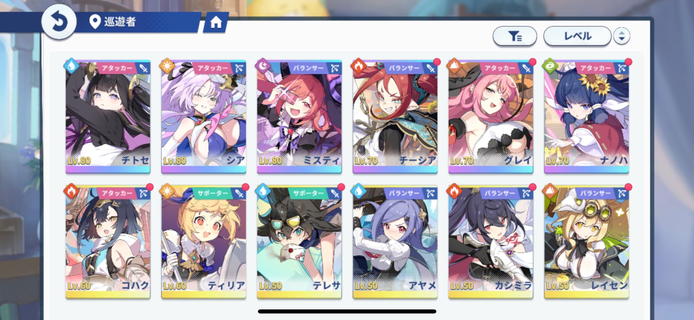Open コハク Lv.60 character card
694x320 pixels.
[108, 242]
